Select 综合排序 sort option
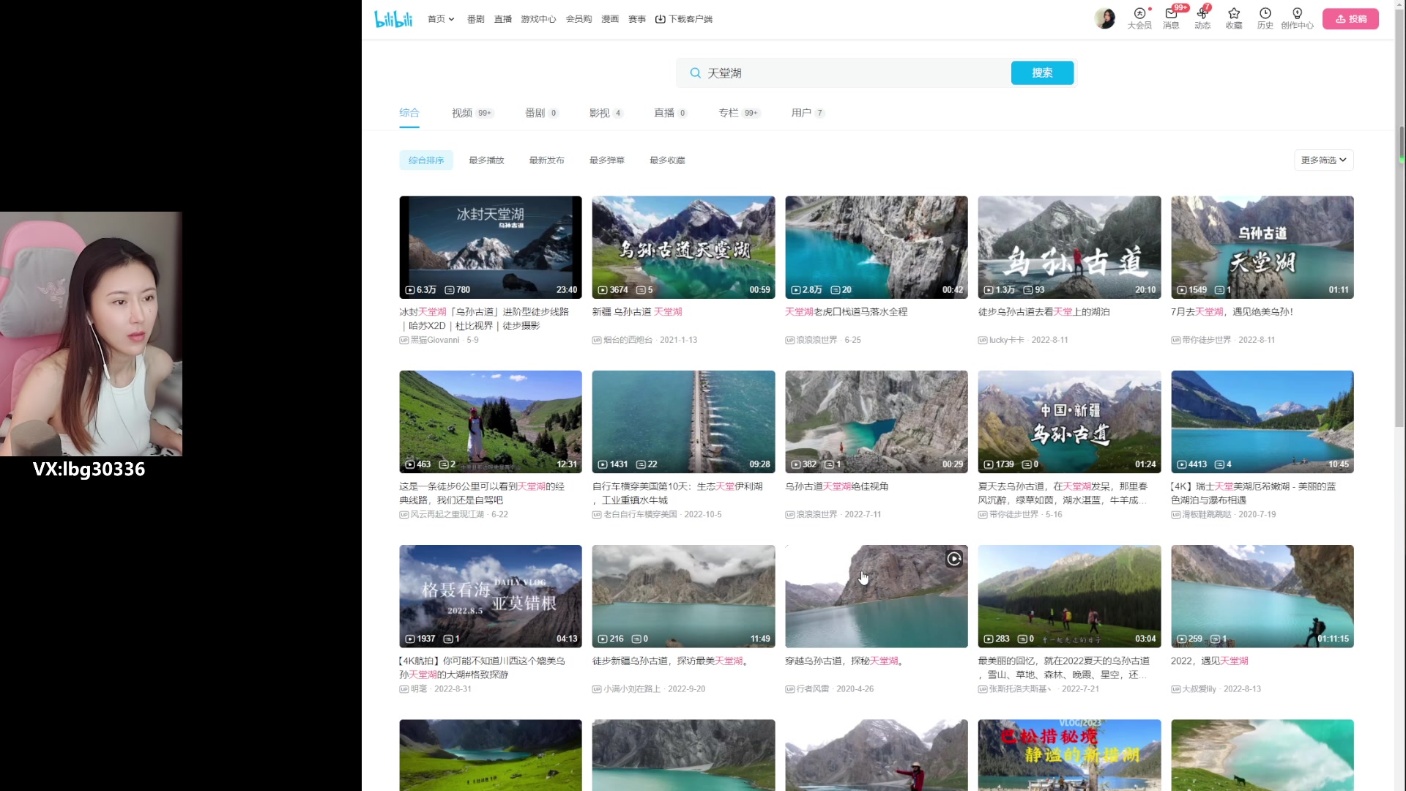This screenshot has height=791, width=1406. coord(426,160)
